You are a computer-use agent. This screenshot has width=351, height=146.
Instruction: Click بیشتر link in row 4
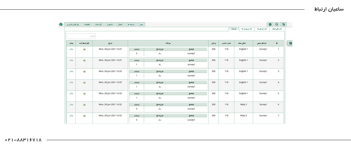coord(71,82)
